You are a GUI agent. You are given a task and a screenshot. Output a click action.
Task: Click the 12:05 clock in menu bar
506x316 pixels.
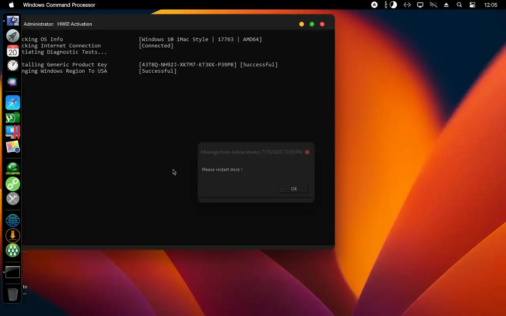click(x=491, y=5)
